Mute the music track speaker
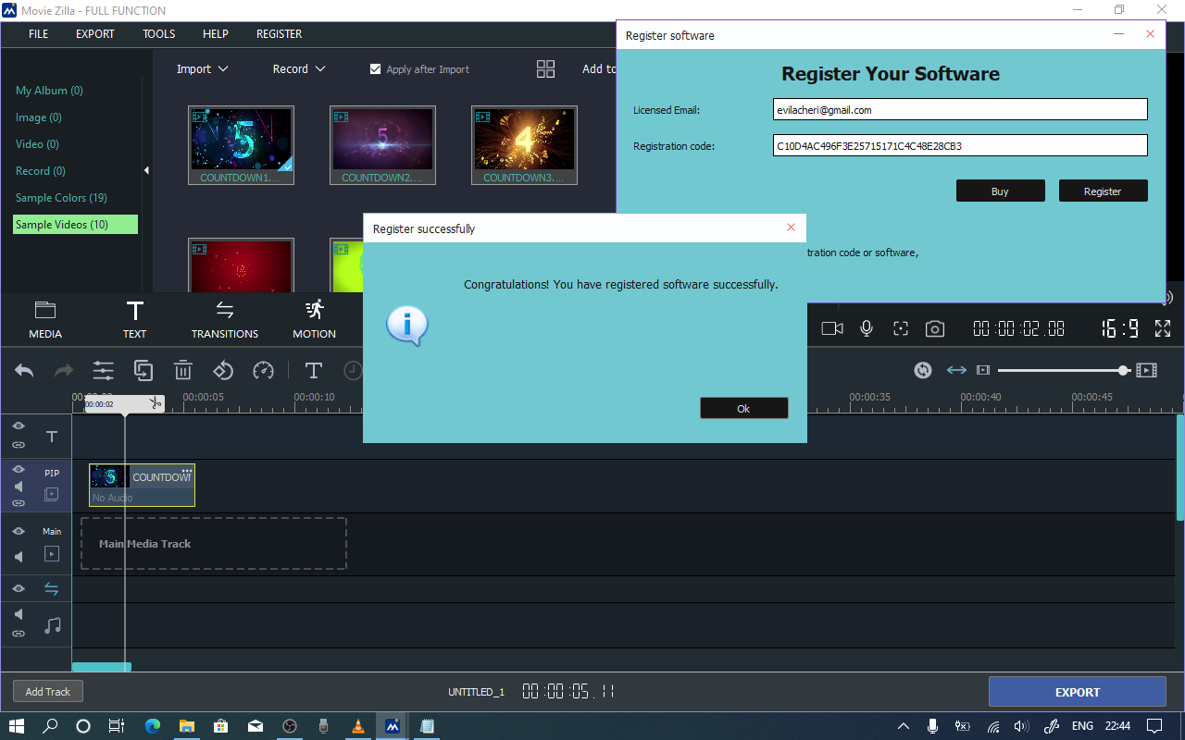Image resolution: width=1185 pixels, height=740 pixels. 19,614
